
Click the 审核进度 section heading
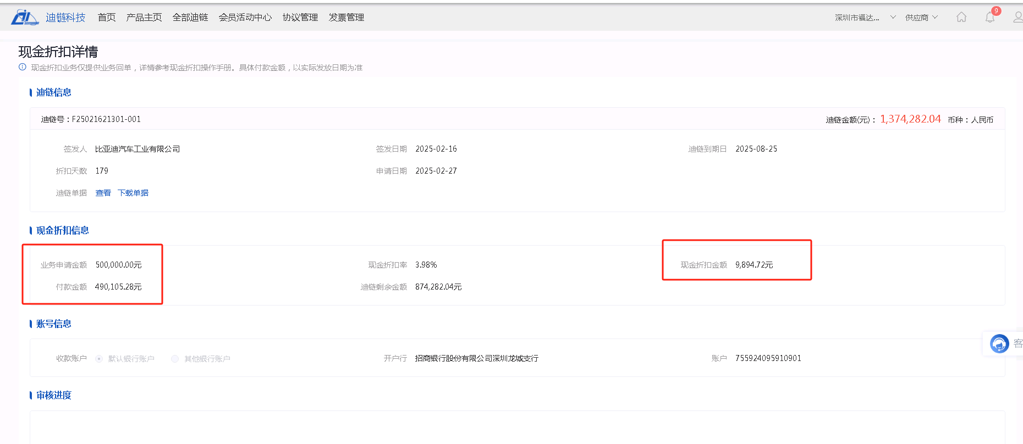pyautogui.click(x=54, y=395)
